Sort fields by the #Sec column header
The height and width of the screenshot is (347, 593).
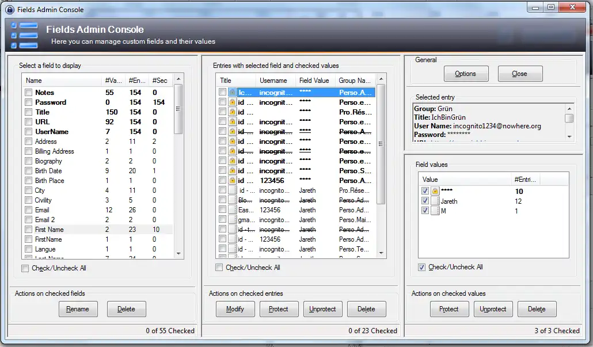[x=161, y=81]
